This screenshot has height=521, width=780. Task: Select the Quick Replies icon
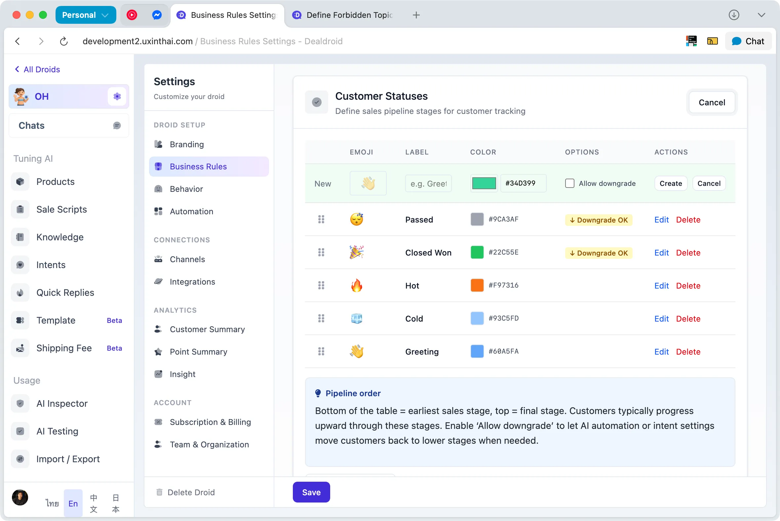coord(20,293)
